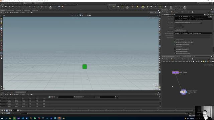Click the play forward button
Screen dimensions: 214x120
coord(9,110)
